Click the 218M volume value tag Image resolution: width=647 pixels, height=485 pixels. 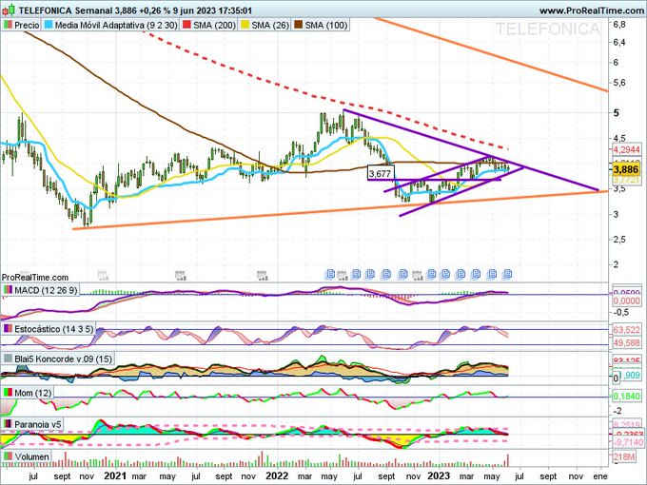(x=626, y=457)
